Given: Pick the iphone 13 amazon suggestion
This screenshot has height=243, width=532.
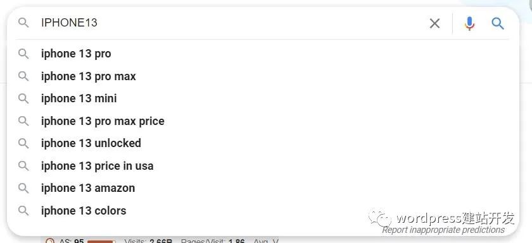Looking at the screenshot, I should point(263,188).
